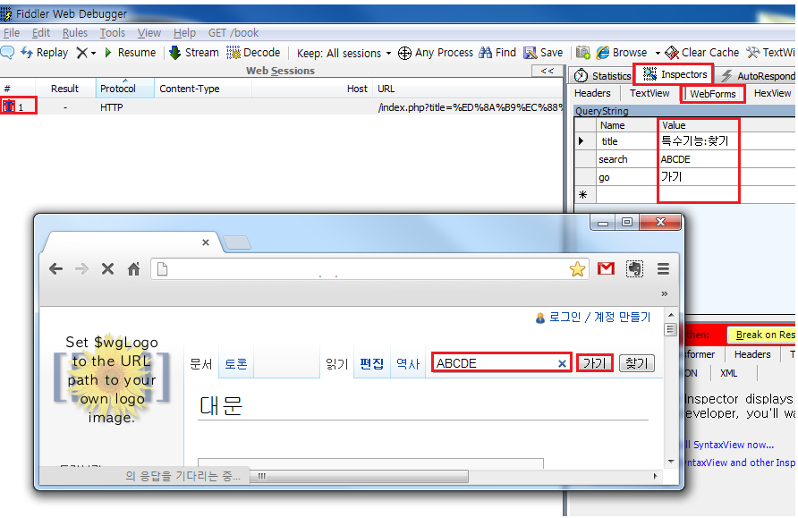Open the Keep: All sessions dropdown
The width and height of the screenshot is (798, 518).
(x=344, y=53)
